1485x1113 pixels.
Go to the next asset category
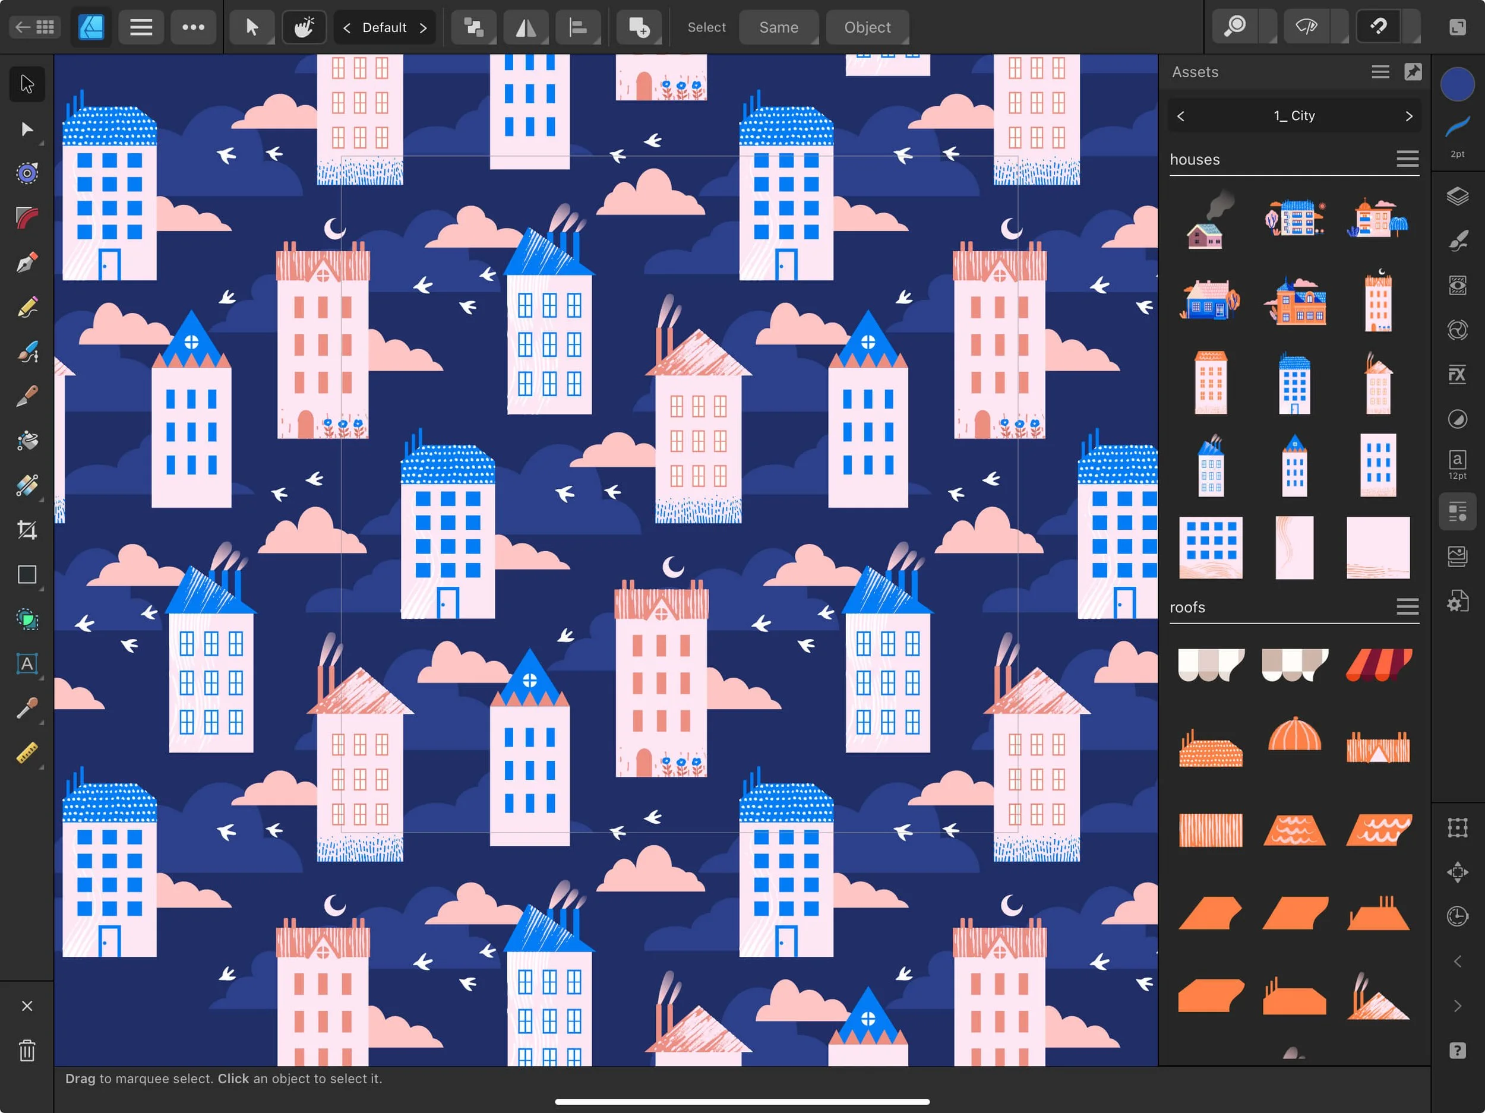click(1409, 115)
